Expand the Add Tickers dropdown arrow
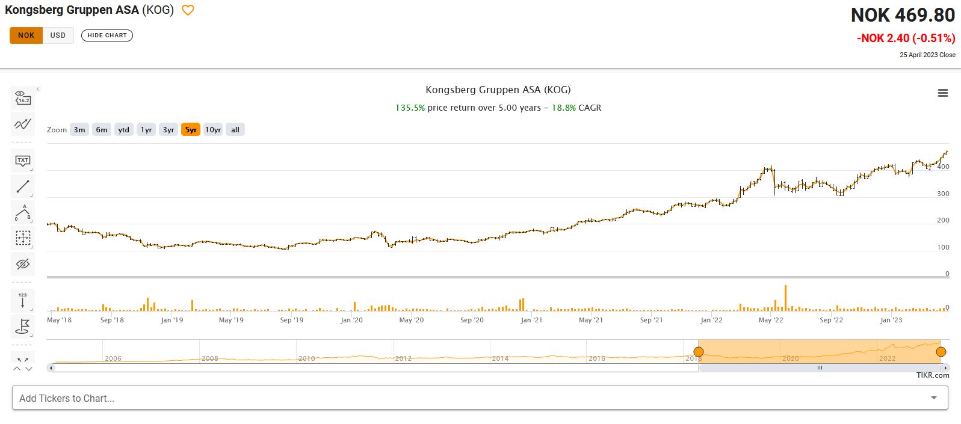This screenshot has width=961, height=424. [934, 398]
